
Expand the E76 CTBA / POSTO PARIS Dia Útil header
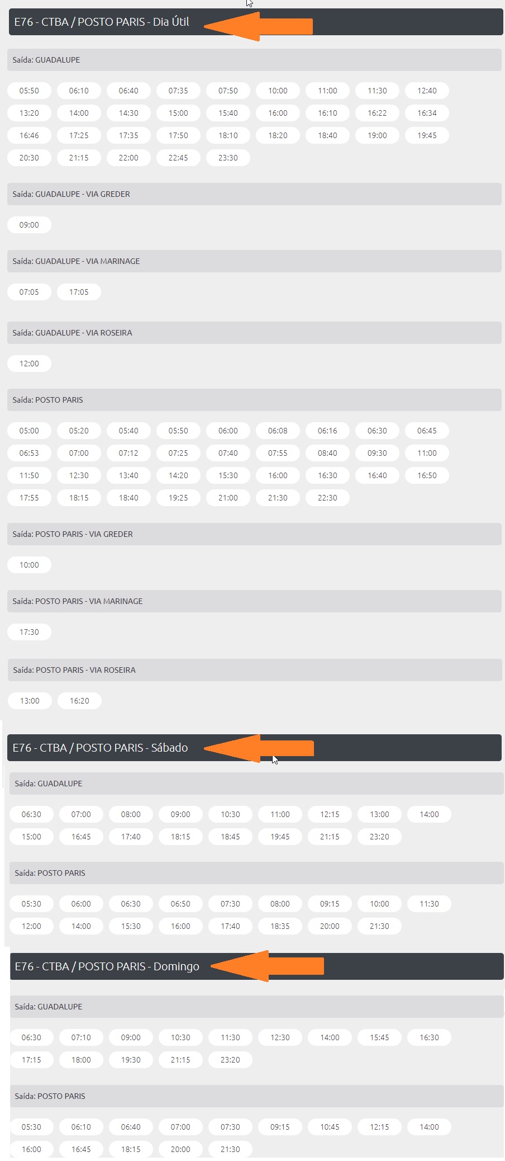[x=102, y=22]
